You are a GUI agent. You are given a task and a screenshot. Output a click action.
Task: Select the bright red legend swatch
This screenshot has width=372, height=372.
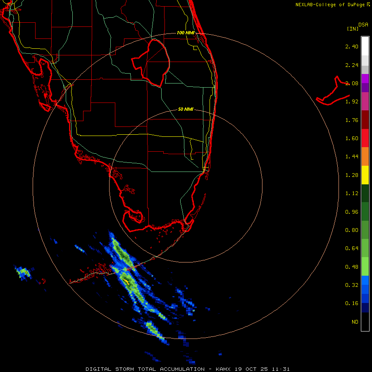[365, 138]
